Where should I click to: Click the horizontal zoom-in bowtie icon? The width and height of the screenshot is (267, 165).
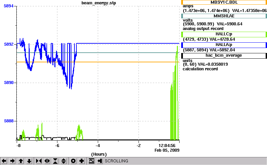pyautogui.click(x=39, y=161)
